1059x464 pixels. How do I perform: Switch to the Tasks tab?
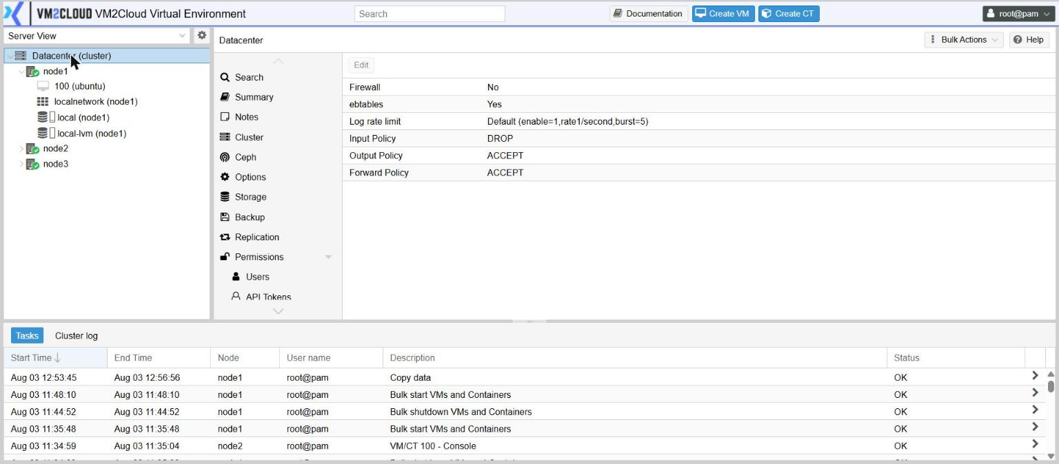point(27,336)
